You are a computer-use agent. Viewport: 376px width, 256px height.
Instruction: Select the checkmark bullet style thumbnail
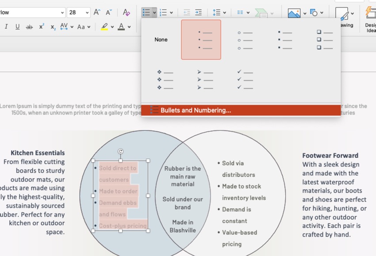tap(245, 80)
